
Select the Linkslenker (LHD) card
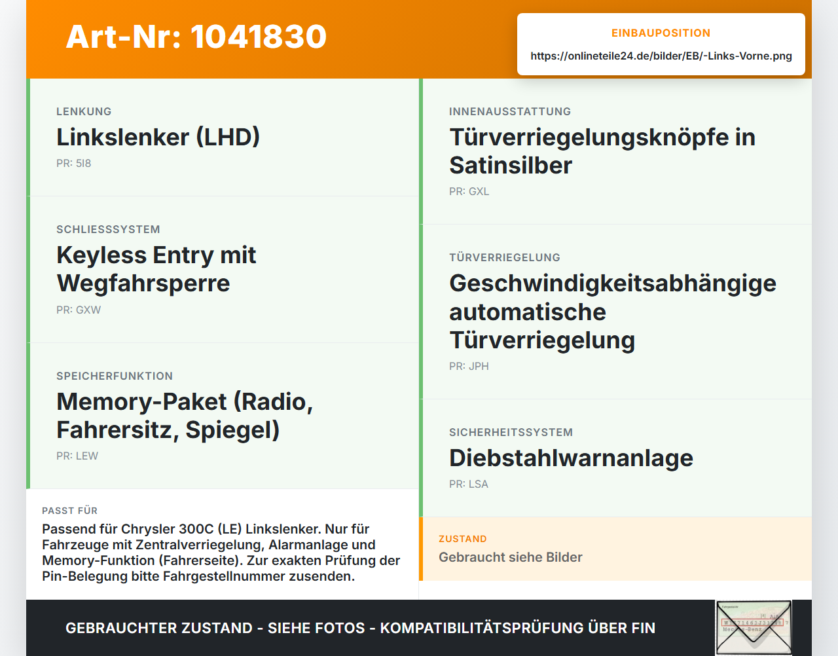click(223, 137)
